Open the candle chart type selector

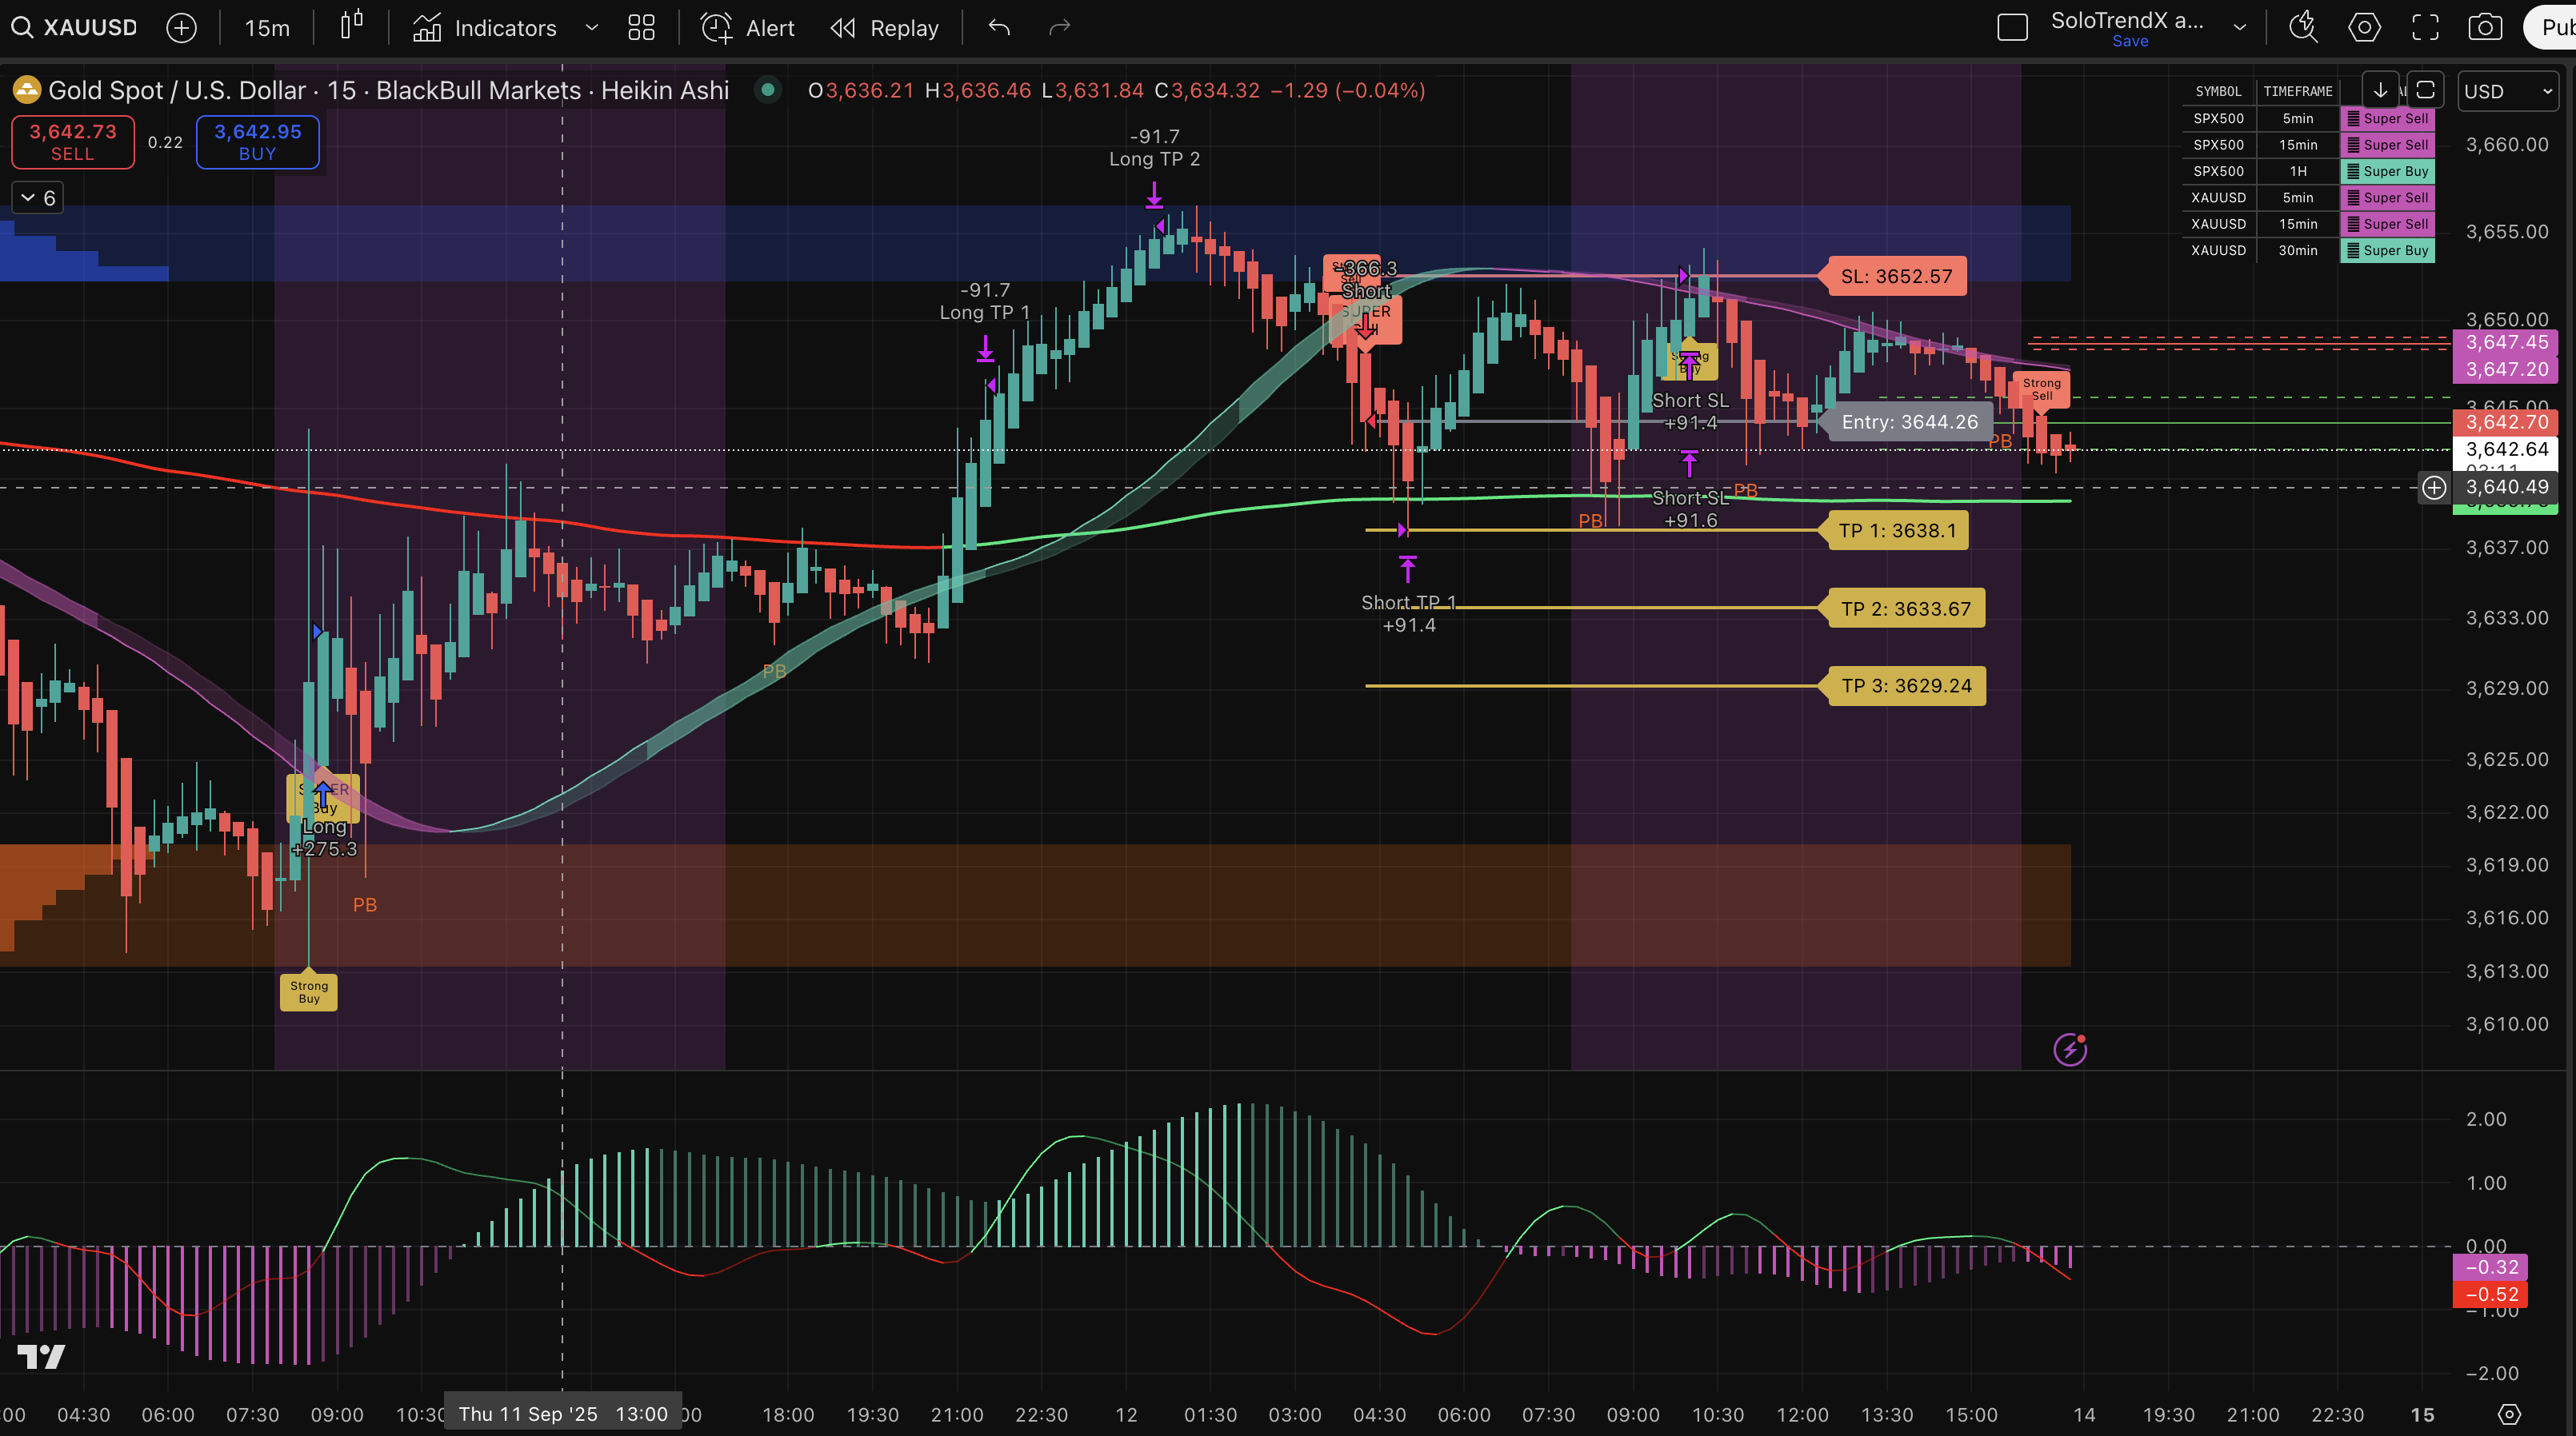click(x=351, y=27)
